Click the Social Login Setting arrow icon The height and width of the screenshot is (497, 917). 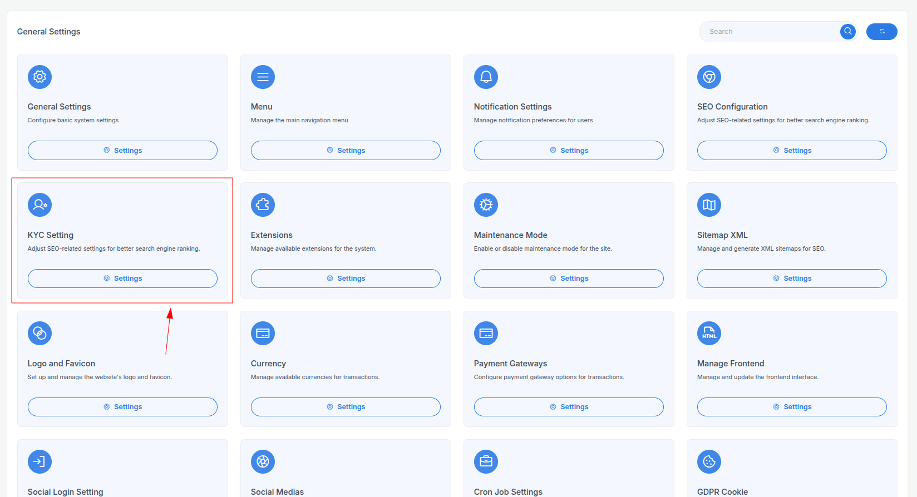coord(40,461)
